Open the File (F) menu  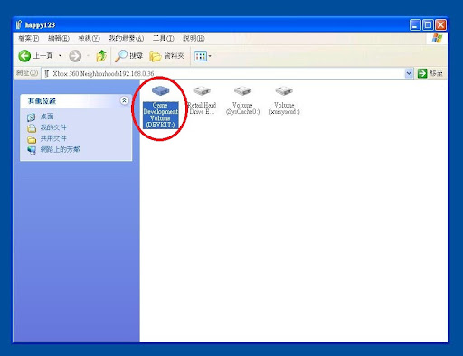pos(29,38)
